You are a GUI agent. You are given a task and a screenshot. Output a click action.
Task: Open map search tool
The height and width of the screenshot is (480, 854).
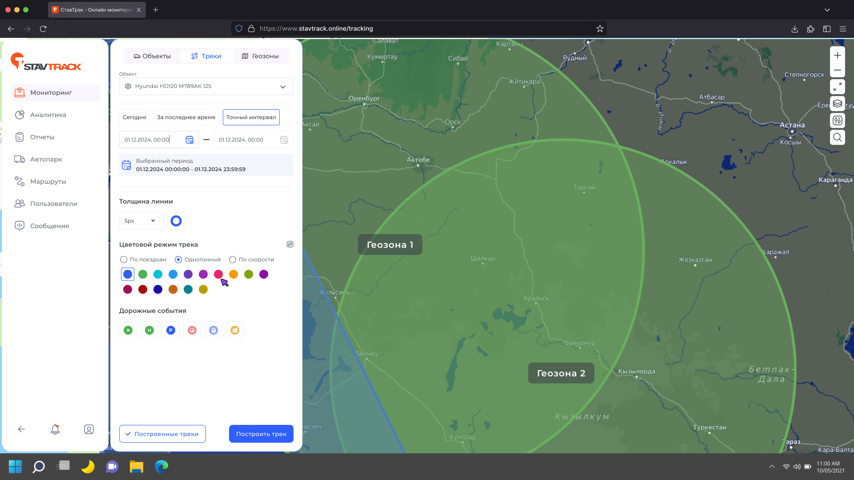838,137
